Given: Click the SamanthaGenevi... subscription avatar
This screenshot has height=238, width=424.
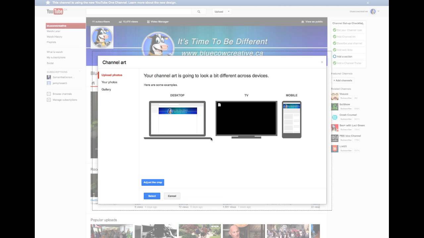Looking at the screenshot, I should [x=49, y=77].
